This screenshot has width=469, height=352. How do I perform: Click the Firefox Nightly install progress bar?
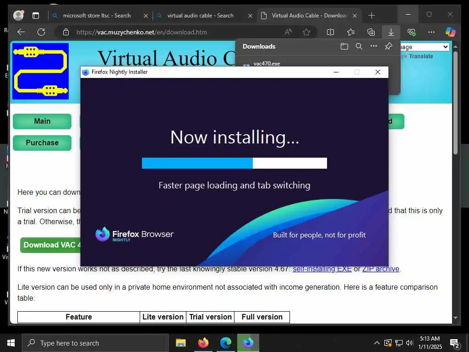pos(234,163)
